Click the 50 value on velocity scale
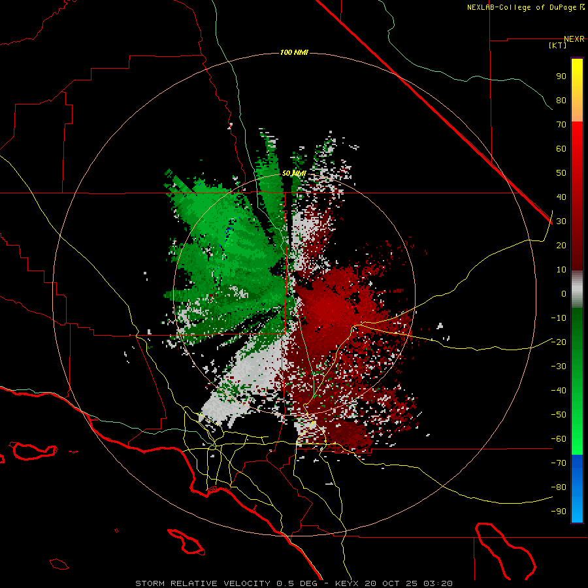This screenshot has height=588, width=588. coord(561,173)
